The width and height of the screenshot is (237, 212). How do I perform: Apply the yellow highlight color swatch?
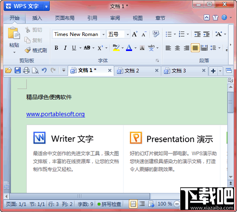(x=116, y=48)
